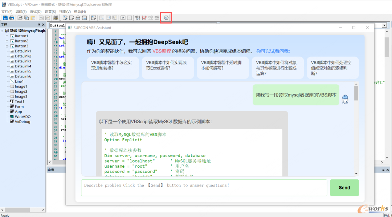
Task: Open the AI assistant toolbar icon
Action: click(166, 18)
